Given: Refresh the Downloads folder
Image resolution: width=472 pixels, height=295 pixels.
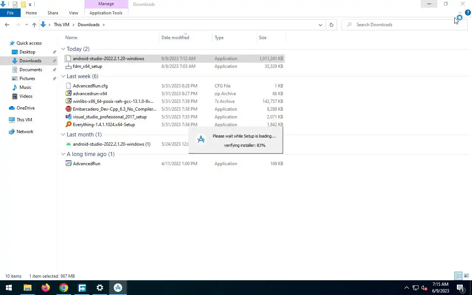Looking at the screenshot, I should click(x=331, y=25).
